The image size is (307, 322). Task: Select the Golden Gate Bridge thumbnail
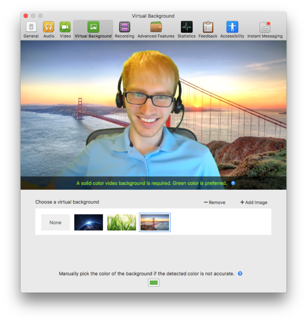[x=155, y=222]
